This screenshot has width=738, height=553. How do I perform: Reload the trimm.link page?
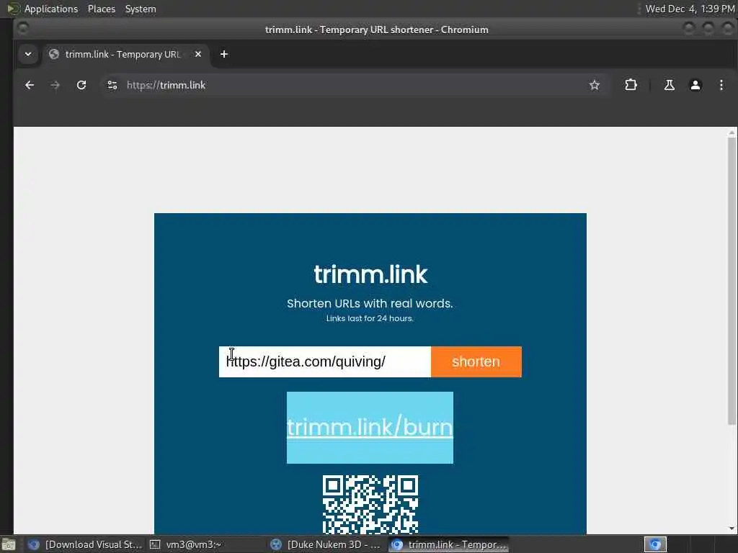[81, 85]
